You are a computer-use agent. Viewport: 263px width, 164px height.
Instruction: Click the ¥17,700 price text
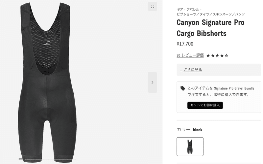[185, 44]
